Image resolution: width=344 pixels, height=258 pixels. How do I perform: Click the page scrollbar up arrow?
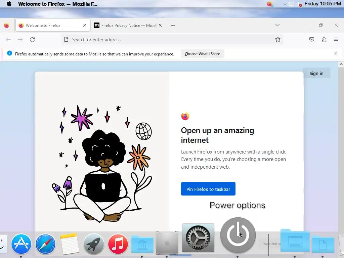pyautogui.click(x=341, y=64)
